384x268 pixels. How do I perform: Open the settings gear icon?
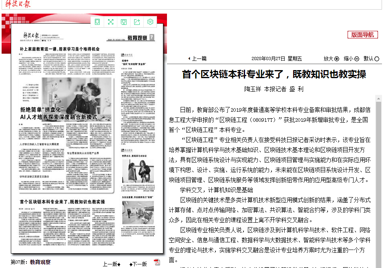click(x=150, y=22)
